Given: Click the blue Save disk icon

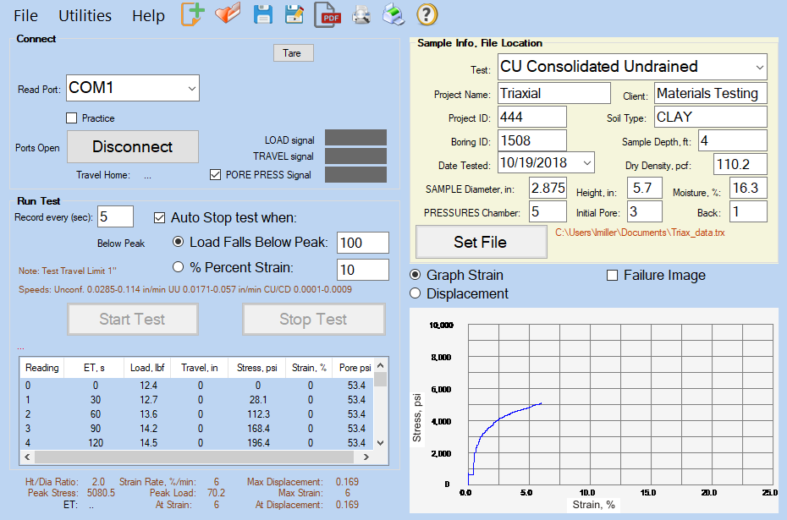Looking at the screenshot, I should point(263,14).
